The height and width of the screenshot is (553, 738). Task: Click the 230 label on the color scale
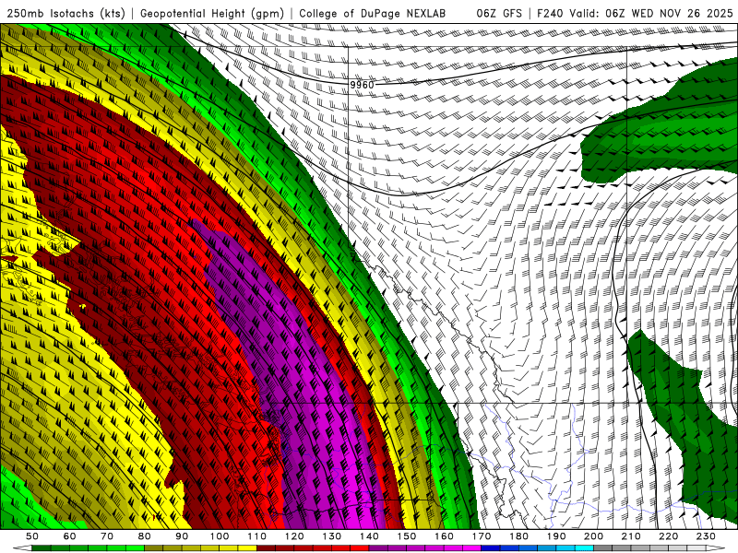(x=706, y=536)
